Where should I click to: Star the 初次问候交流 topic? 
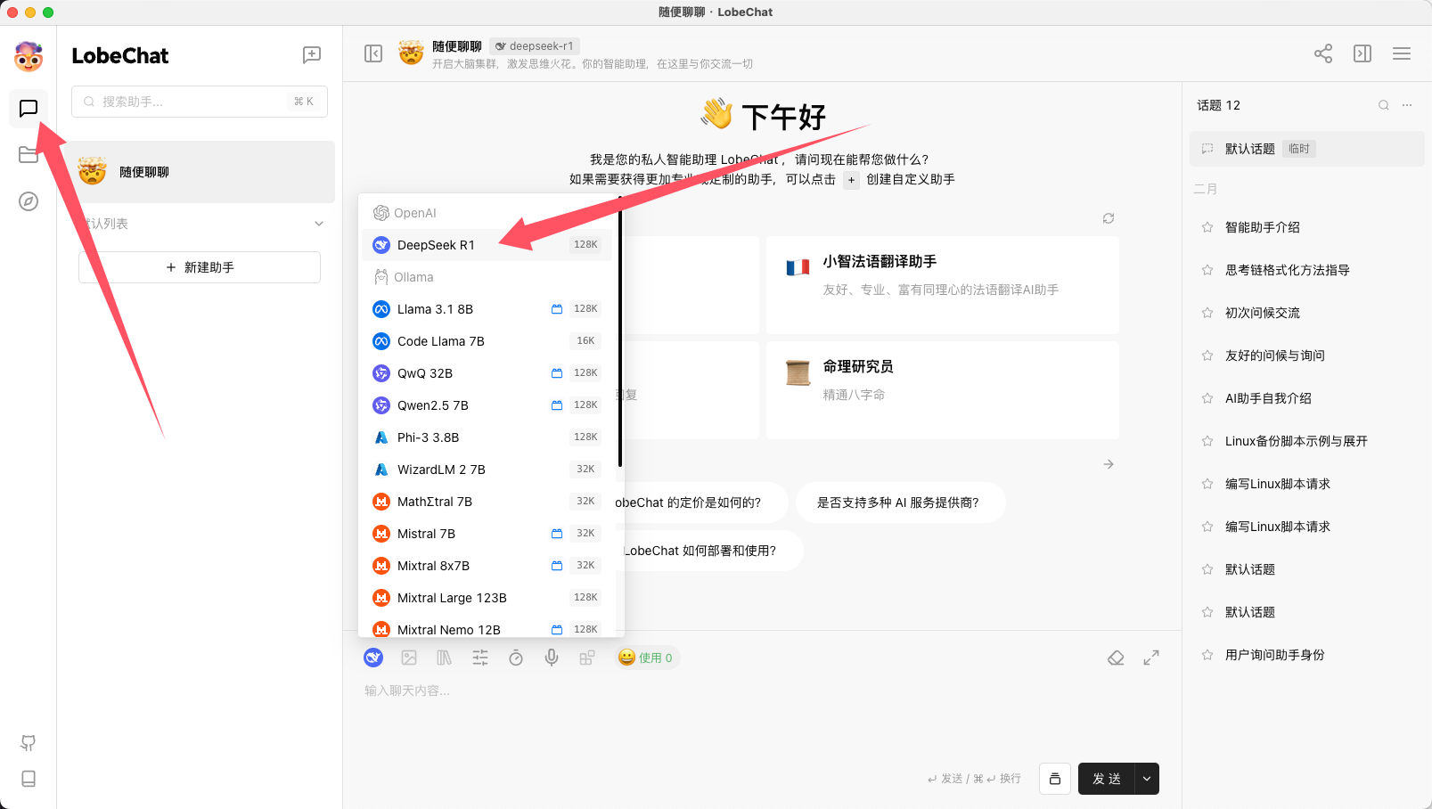1207,313
